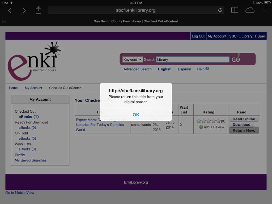Viewport: 272px width, 204px height.
Task: Open Ready For Download eBooks (0)
Action: click(x=27, y=128)
